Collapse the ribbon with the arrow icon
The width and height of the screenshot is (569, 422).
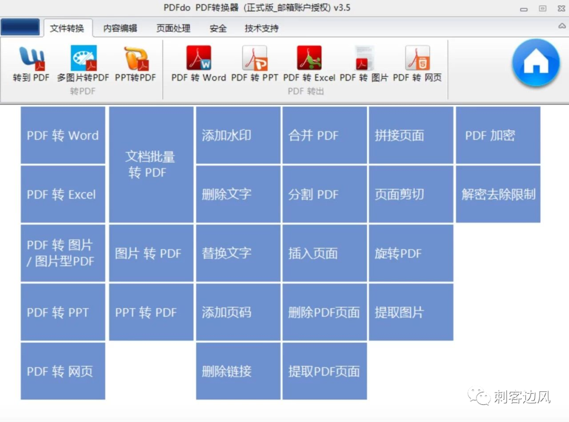click(x=562, y=26)
